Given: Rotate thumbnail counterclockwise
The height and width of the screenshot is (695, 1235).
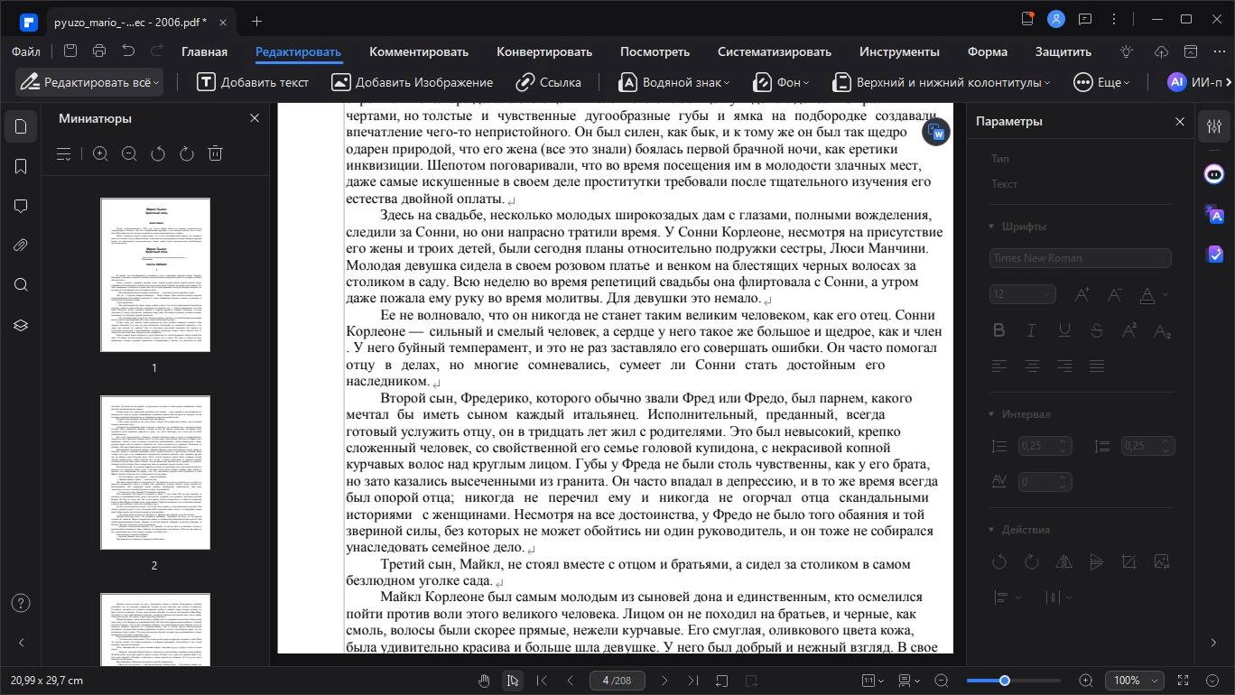Looking at the screenshot, I should [158, 154].
